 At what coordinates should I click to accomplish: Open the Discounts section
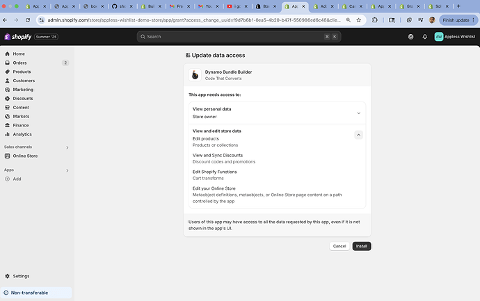23,99
